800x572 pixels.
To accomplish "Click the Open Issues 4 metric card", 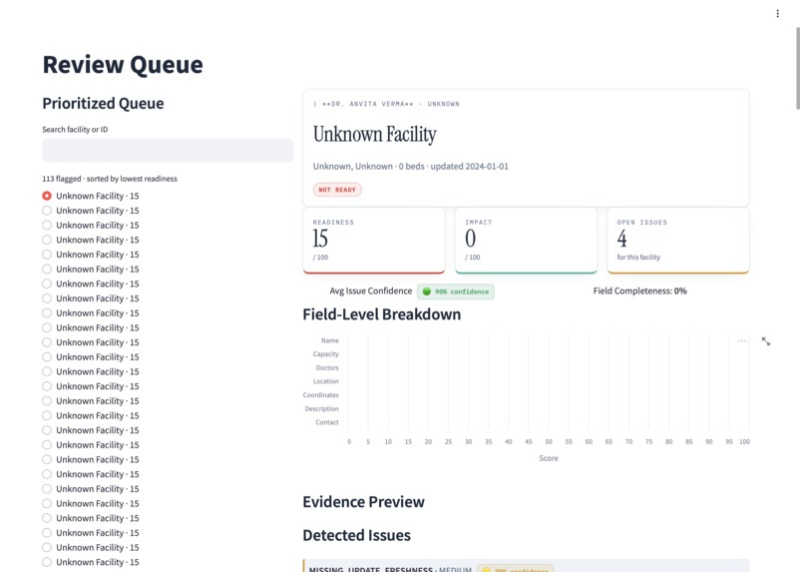I will [678, 240].
